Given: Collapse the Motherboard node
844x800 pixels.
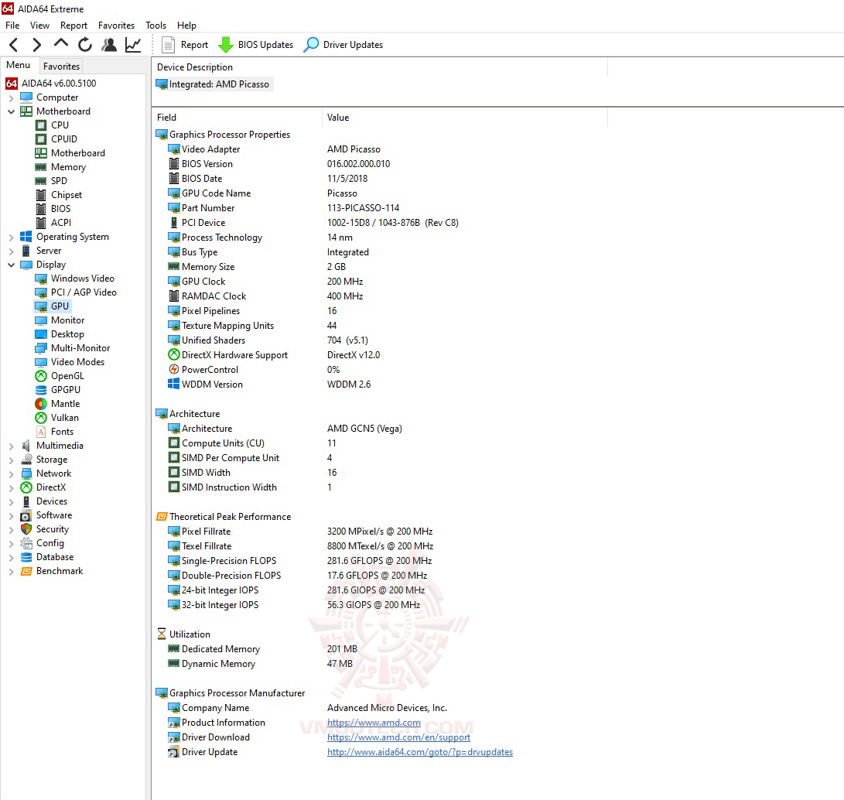Looking at the screenshot, I should [x=12, y=112].
